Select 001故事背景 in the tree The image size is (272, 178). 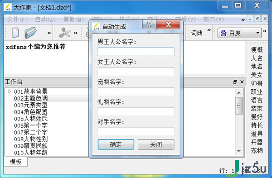tap(31, 91)
